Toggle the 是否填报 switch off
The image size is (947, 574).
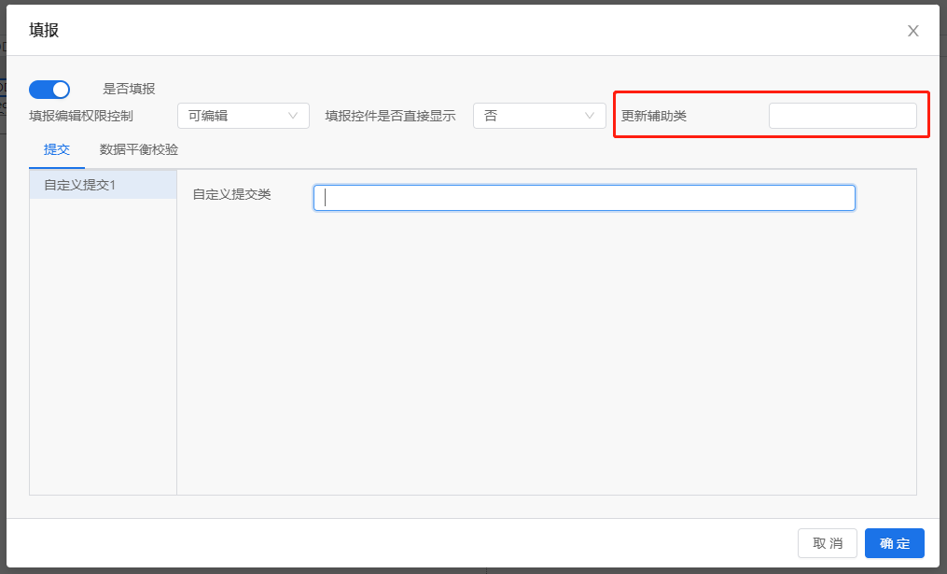(x=49, y=90)
